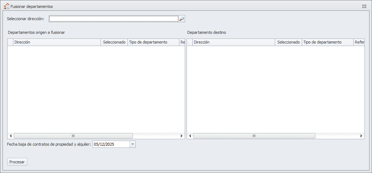Click Dirección header in destination table
The height and width of the screenshot is (173, 372).
tap(234, 42)
